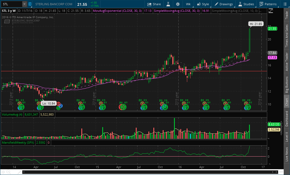The width and height of the screenshot is (290, 175).
Task: Open the flask Edit Studies icon
Action: pos(167,4)
